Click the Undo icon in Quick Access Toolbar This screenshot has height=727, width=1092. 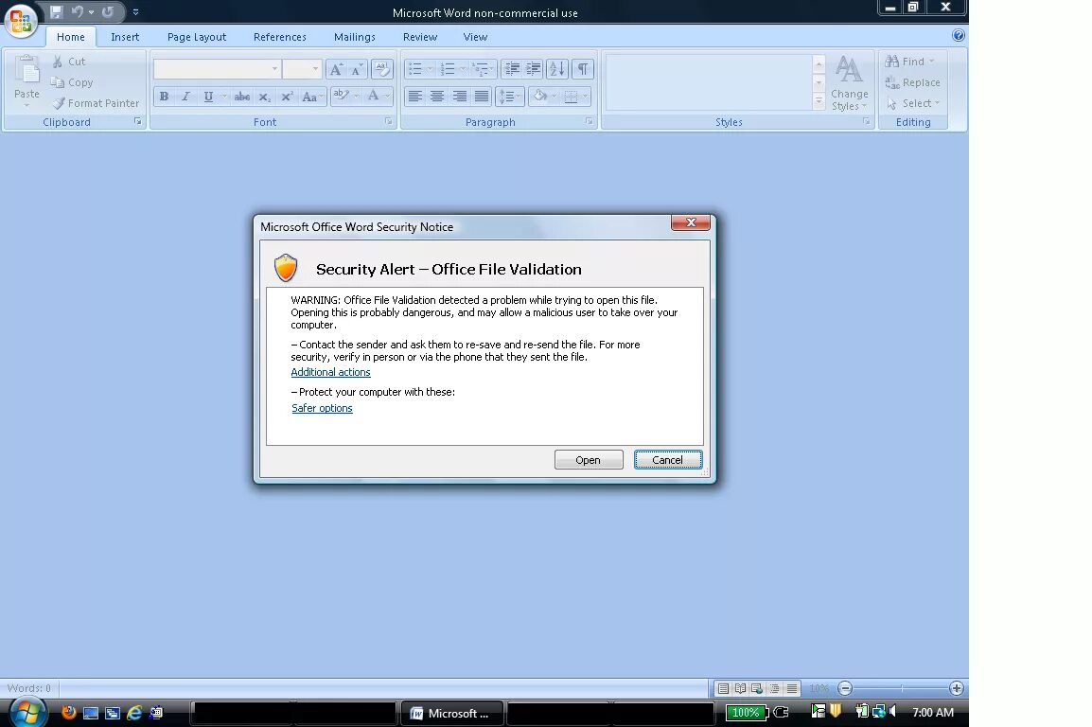pos(78,12)
